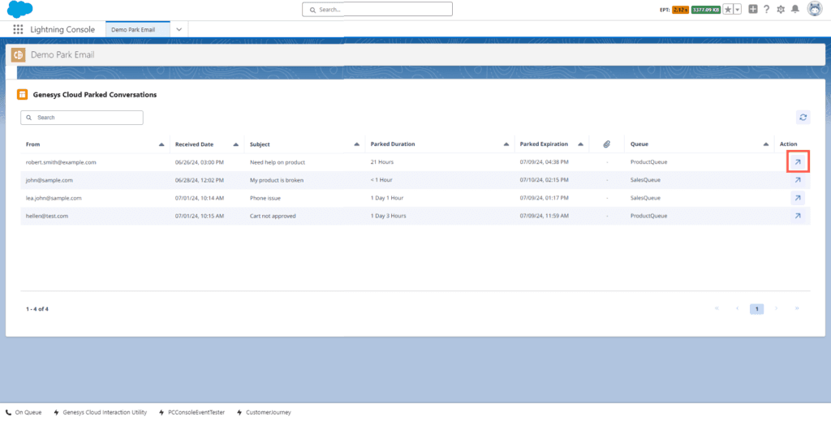Sort by the From column arrow

161,144
